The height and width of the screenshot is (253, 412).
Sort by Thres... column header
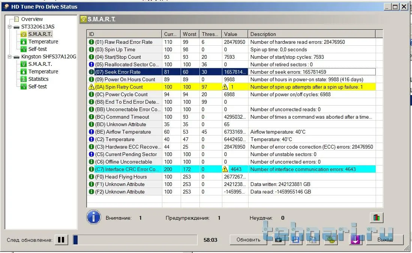(210, 34)
